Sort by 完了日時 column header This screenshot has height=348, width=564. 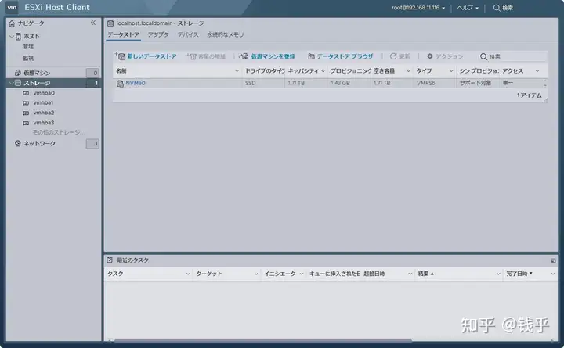519,274
